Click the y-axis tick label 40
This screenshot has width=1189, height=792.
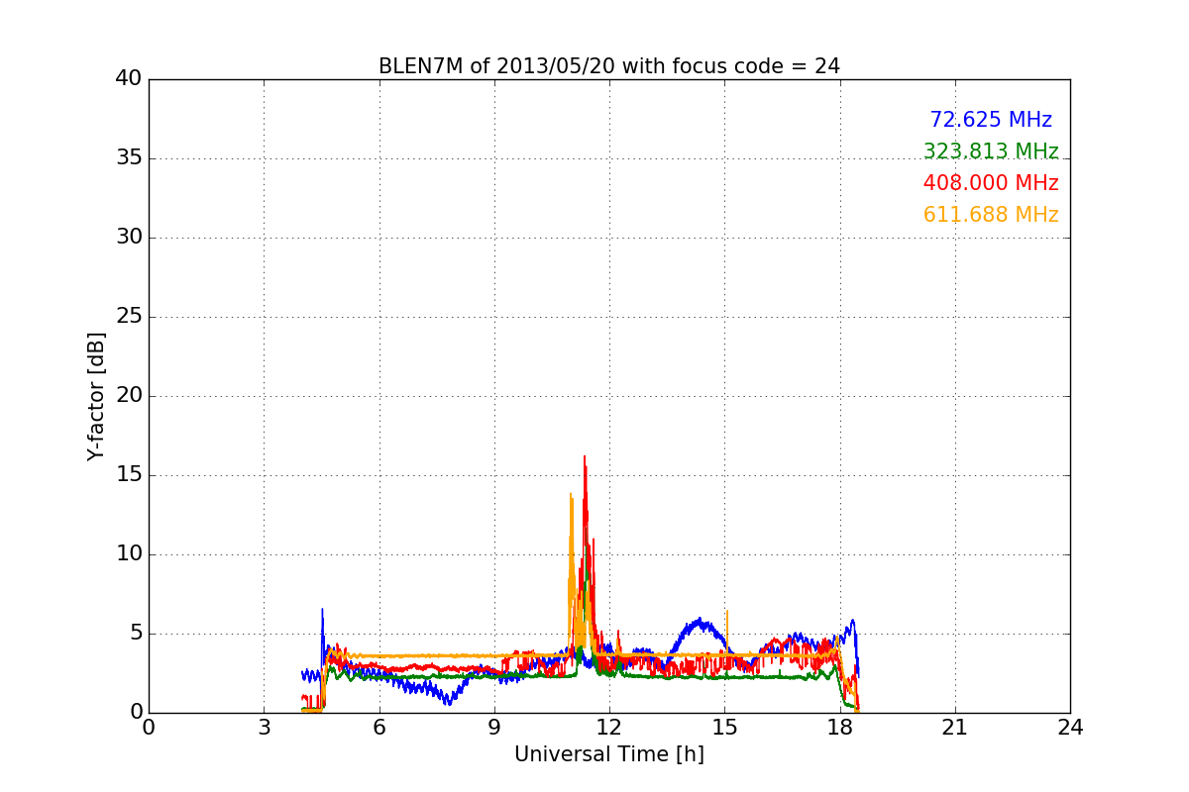click(x=129, y=79)
